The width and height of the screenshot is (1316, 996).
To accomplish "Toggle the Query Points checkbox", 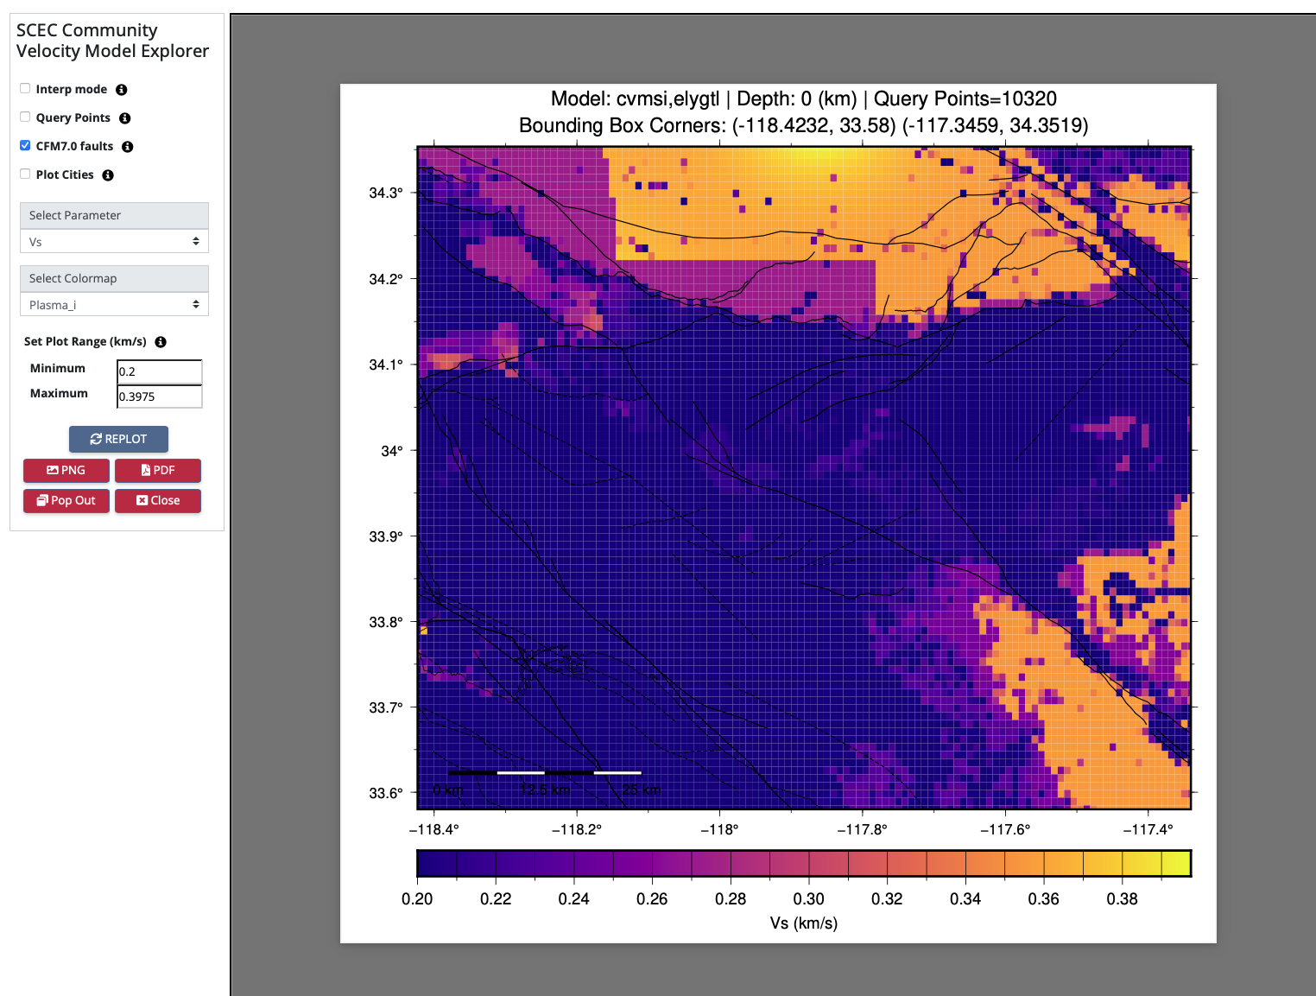I will tap(25, 117).
